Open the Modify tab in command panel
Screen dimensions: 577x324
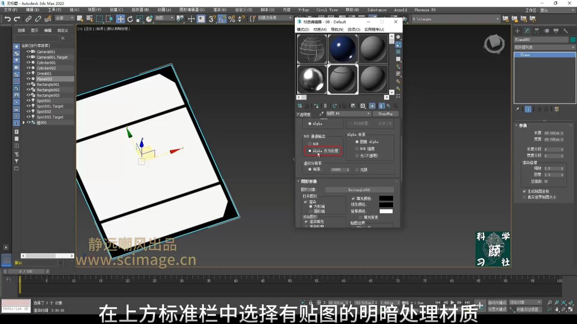527,31
